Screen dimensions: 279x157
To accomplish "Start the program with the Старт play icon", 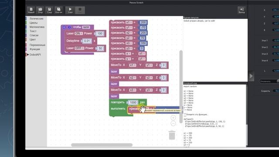I will [x=70, y=10].
